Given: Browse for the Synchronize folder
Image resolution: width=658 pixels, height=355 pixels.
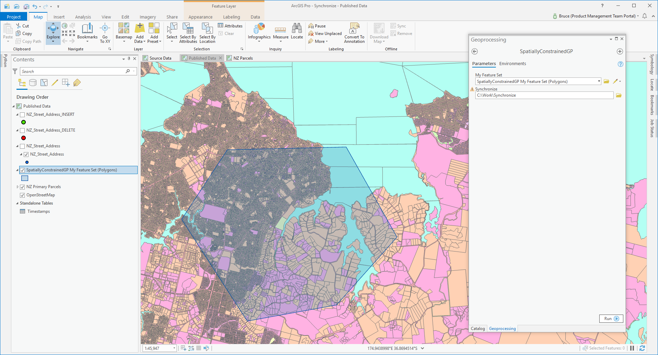Looking at the screenshot, I should pos(619,95).
